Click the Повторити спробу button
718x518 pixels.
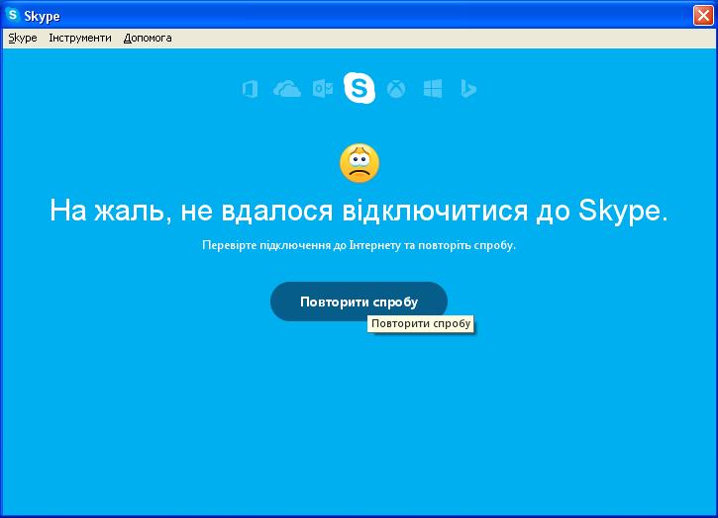[x=359, y=302]
